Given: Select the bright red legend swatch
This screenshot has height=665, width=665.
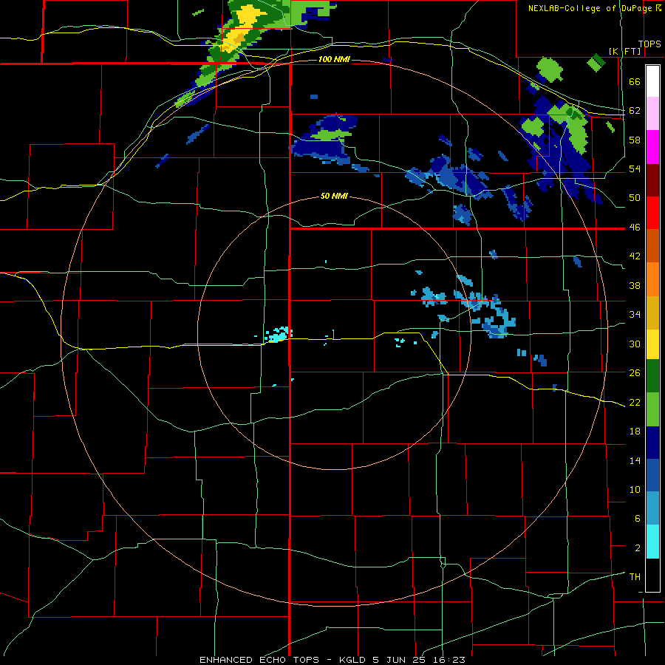Looking at the screenshot, I should [652, 213].
